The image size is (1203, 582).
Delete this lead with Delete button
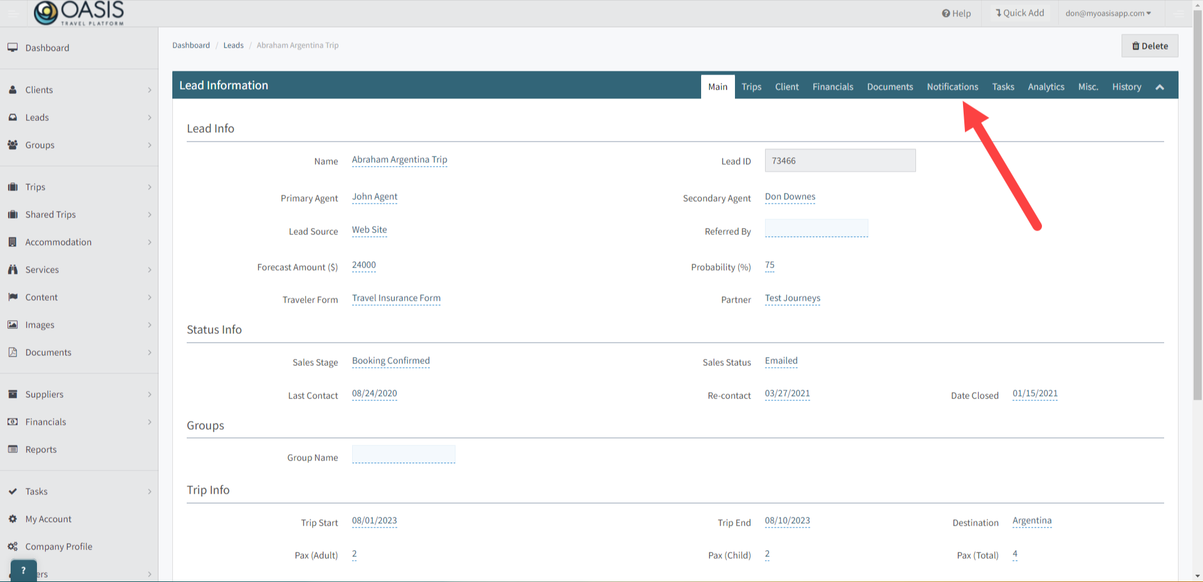1150,46
